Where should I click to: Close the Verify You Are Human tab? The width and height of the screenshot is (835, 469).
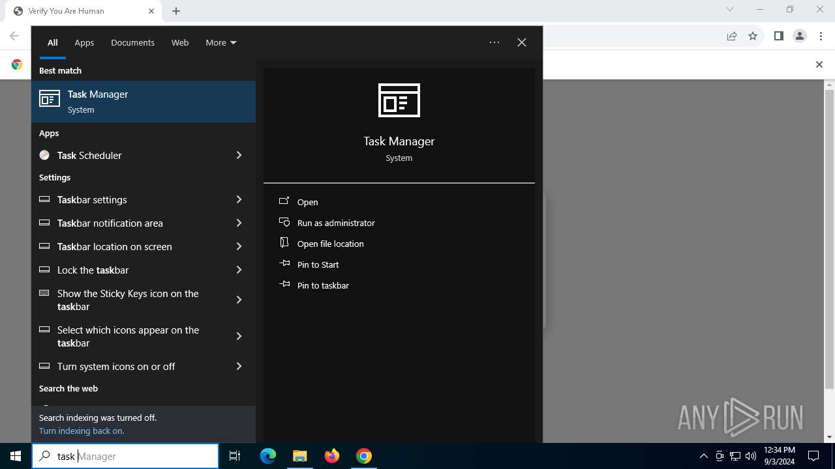tap(151, 11)
